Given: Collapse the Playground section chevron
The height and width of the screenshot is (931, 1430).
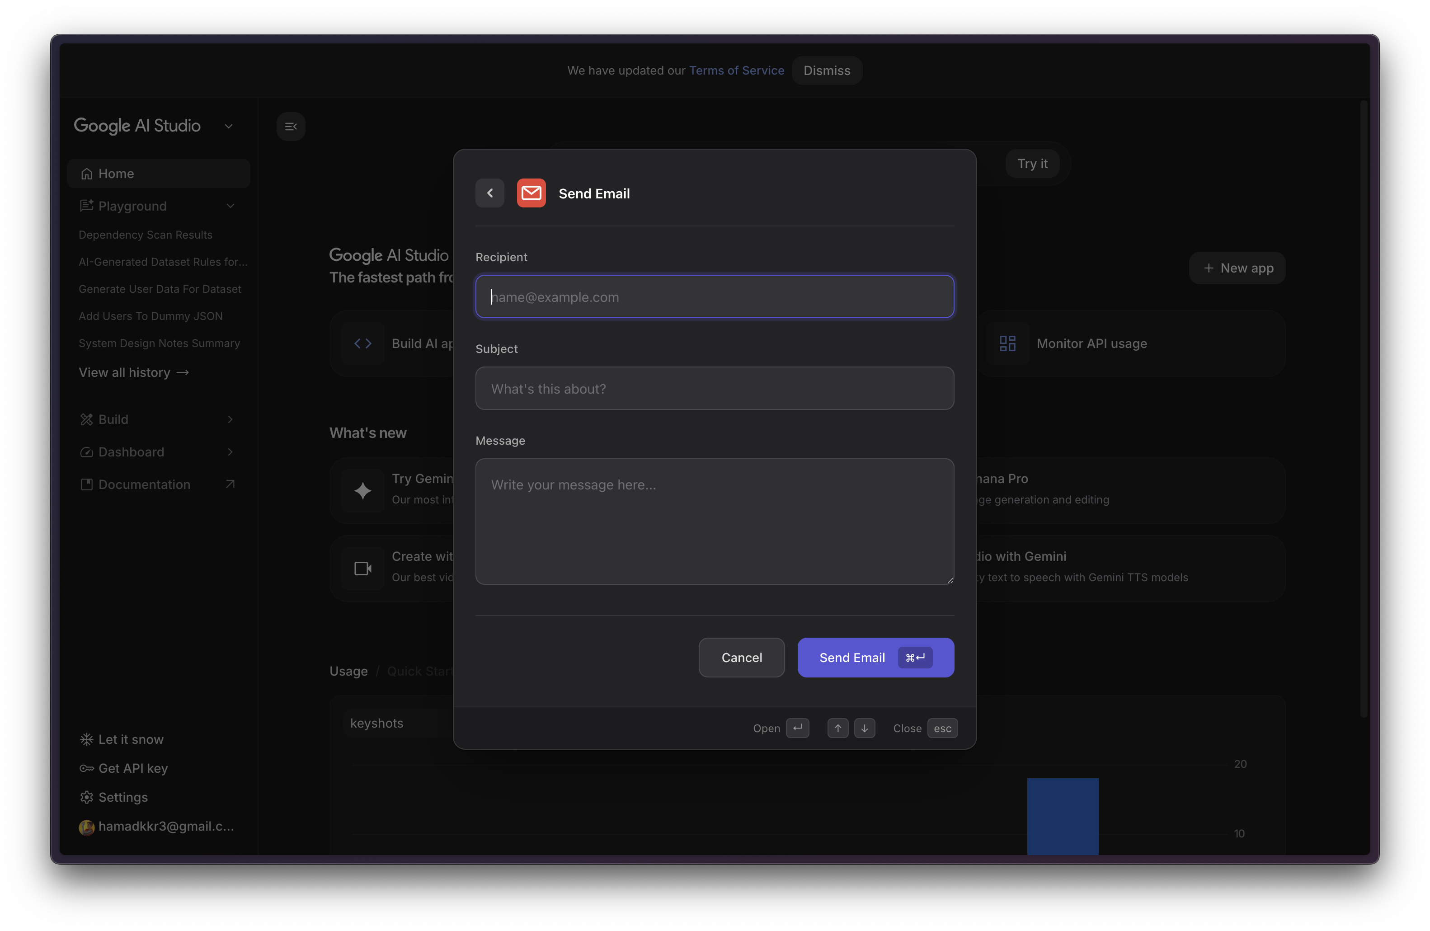Looking at the screenshot, I should click(x=230, y=206).
